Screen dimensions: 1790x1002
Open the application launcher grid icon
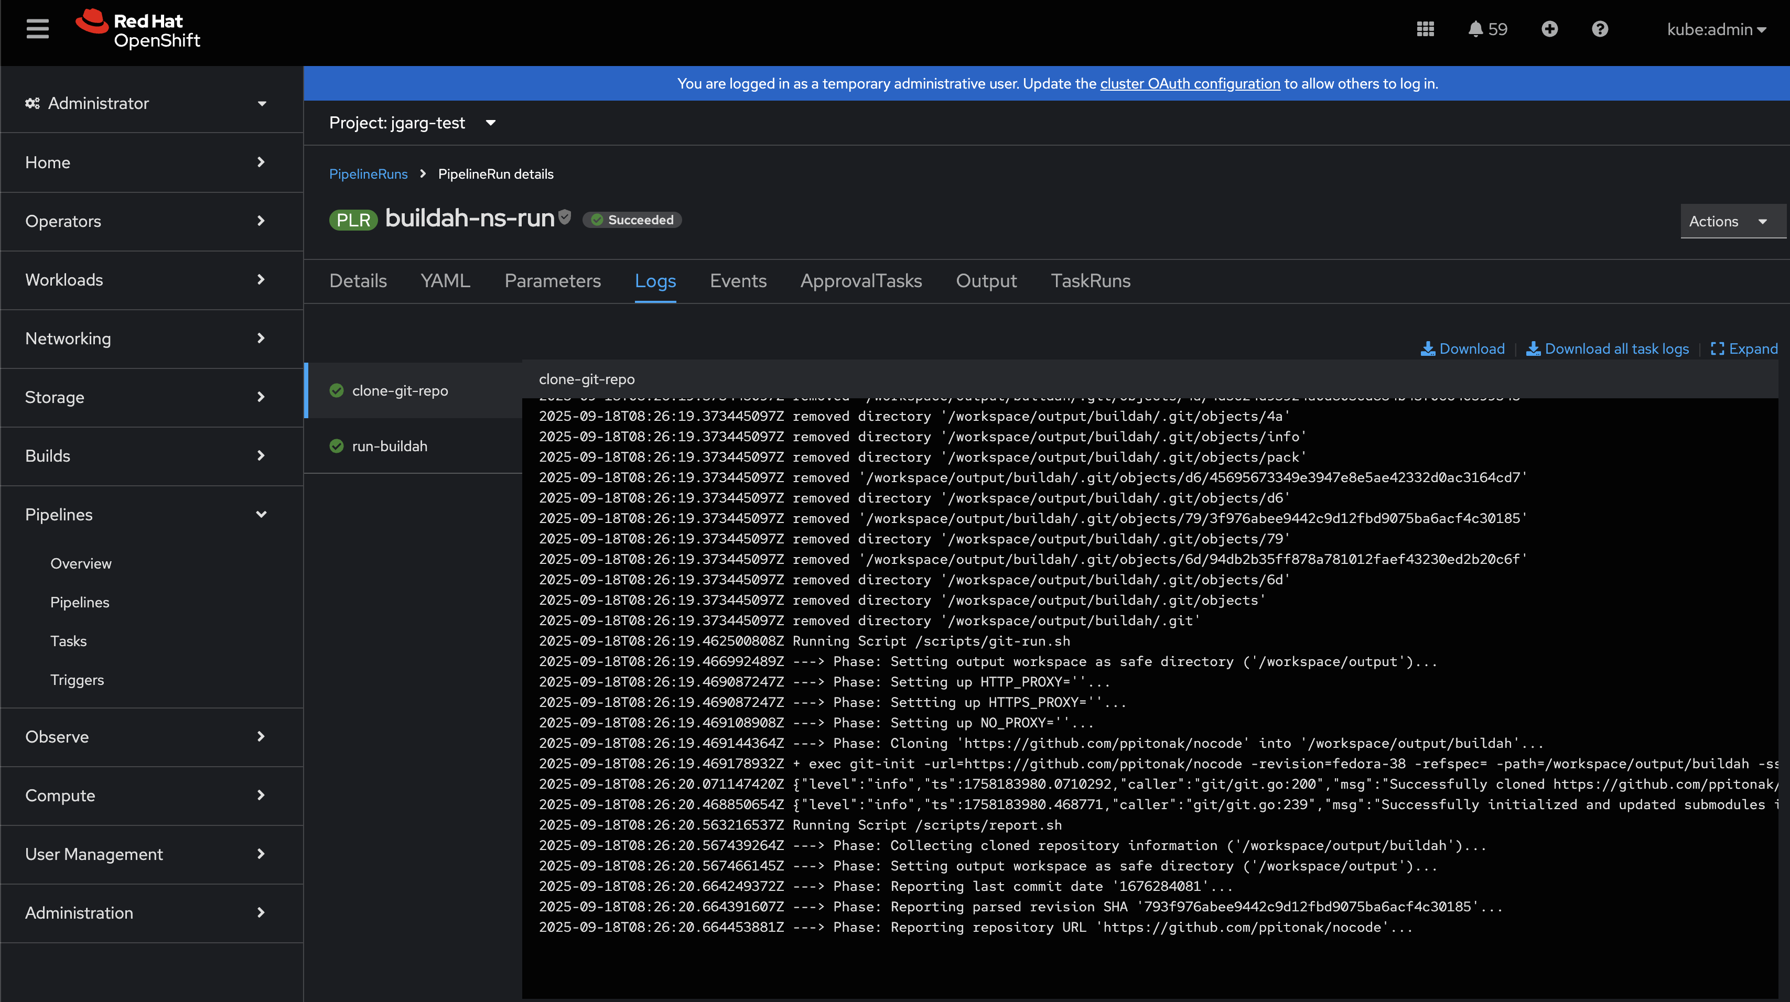coord(1425,29)
